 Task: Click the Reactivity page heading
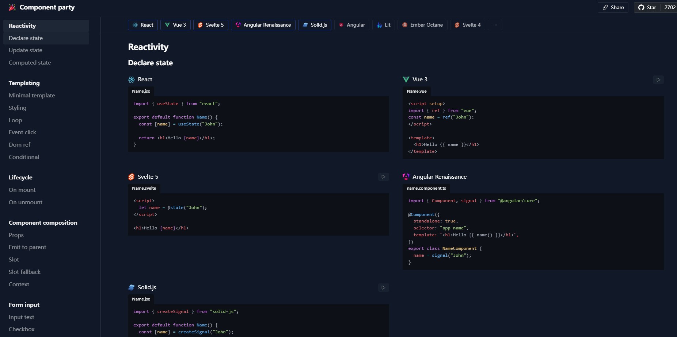148,47
